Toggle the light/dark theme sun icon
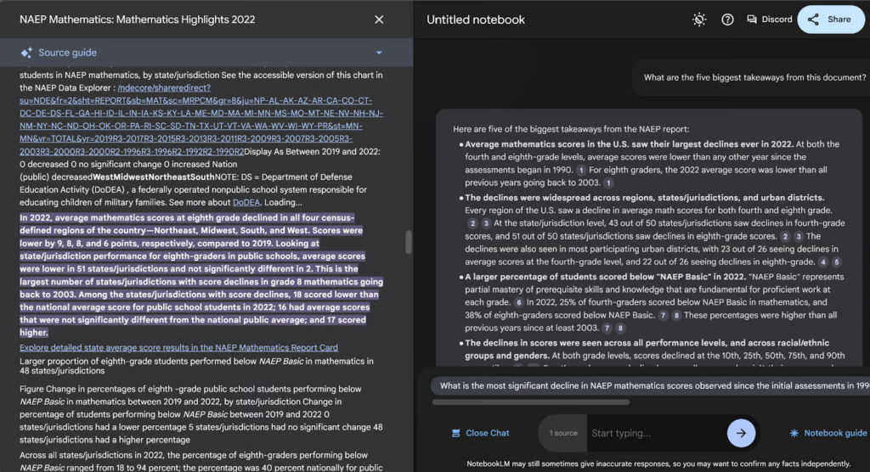This screenshot has width=870, height=472. click(699, 20)
